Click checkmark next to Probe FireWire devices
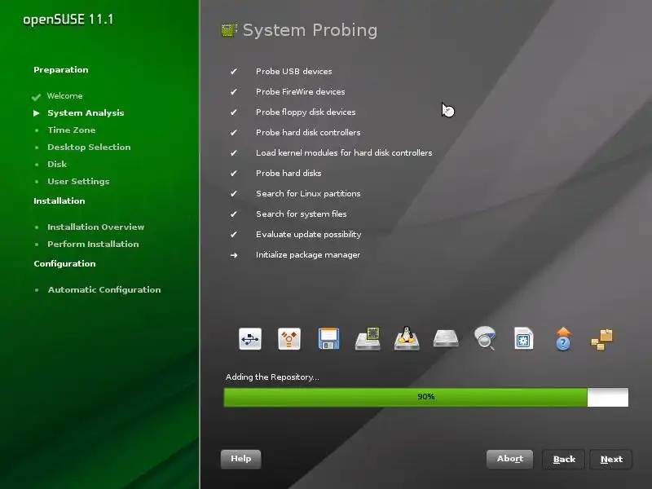Viewport: 652px width, 489px height. click(234, 92)
